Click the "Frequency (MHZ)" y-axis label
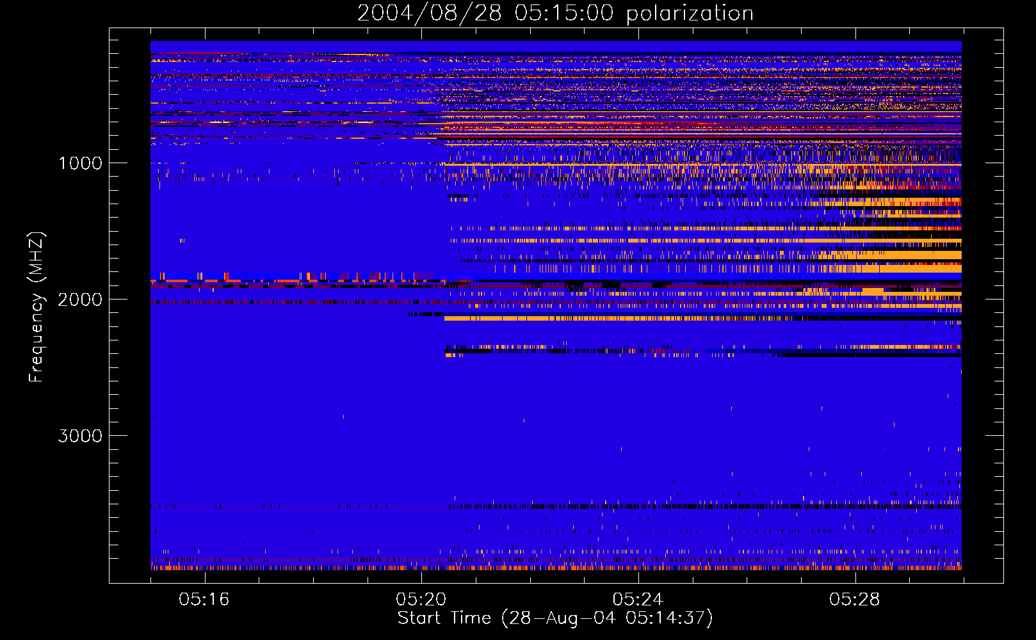The image size is (1036, 640). (36, 307)
